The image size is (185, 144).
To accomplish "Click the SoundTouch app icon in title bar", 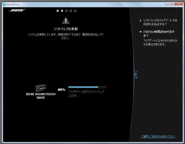I will (x=4, y=4).
